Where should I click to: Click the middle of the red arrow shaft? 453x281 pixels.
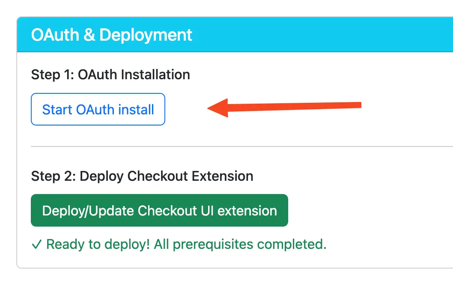point(291,107)
